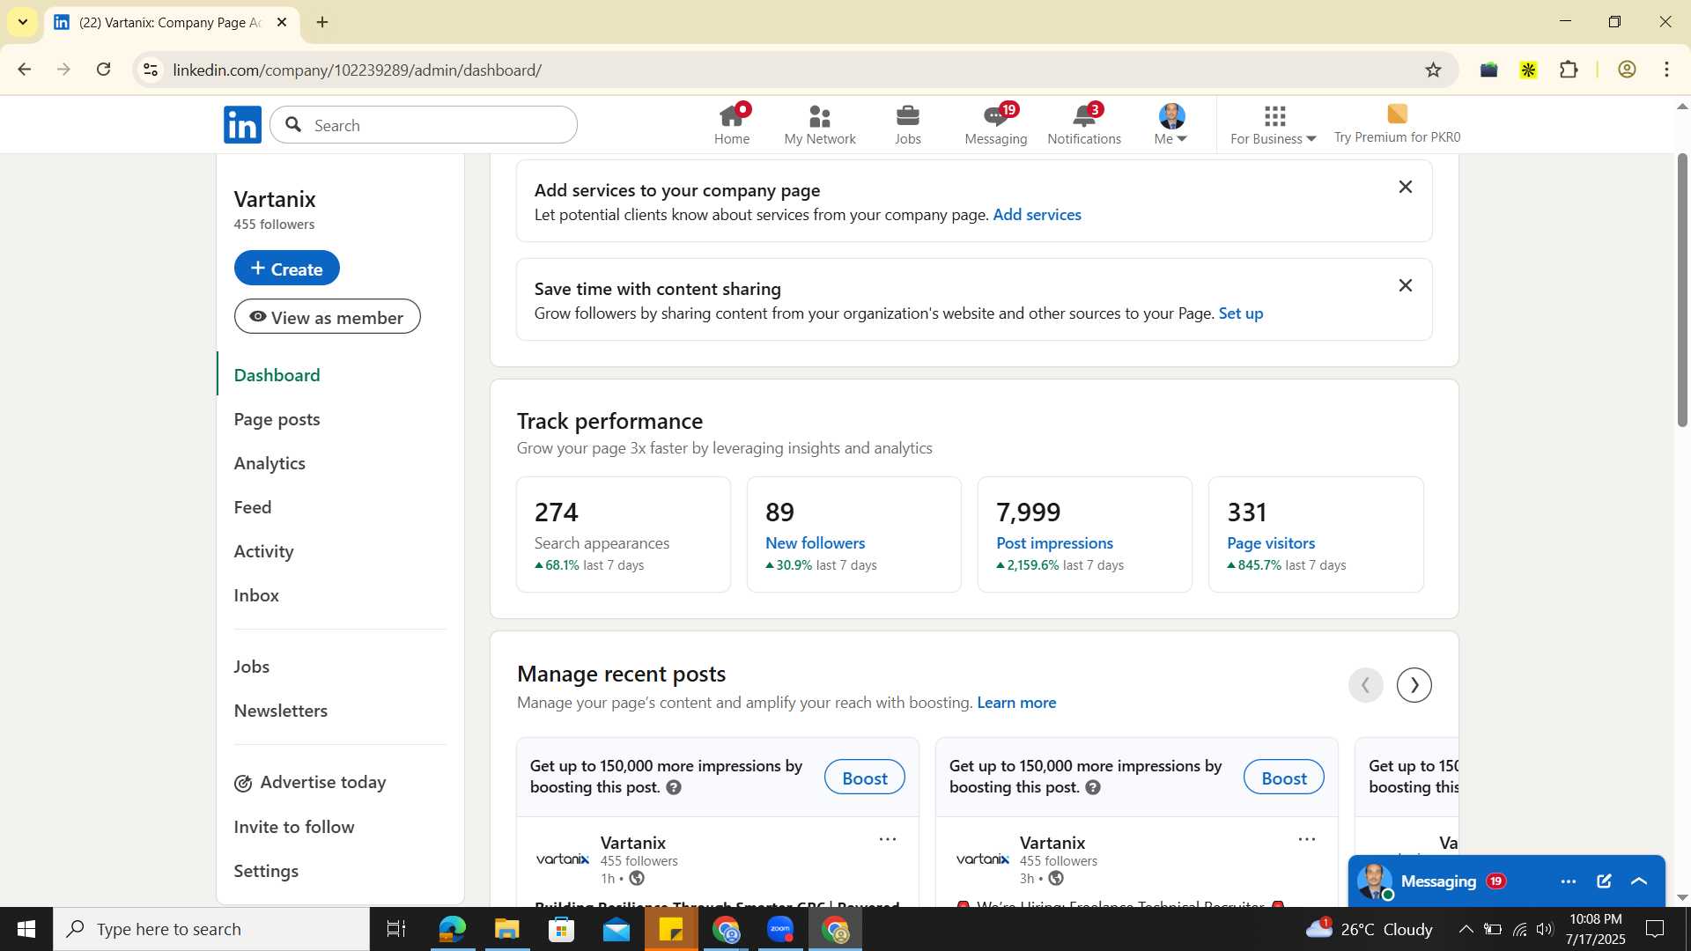Open more options for 3h post

(1307, 839)
